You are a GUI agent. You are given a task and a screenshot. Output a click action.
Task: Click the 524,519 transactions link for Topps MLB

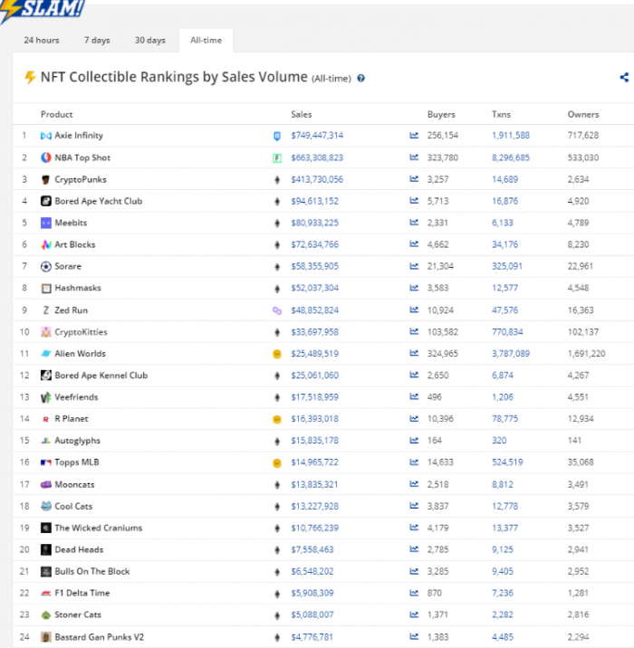pyautogui.click(x=507, y=462)
